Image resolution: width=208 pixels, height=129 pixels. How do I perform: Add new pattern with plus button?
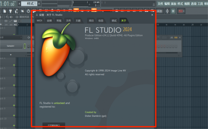39,4
